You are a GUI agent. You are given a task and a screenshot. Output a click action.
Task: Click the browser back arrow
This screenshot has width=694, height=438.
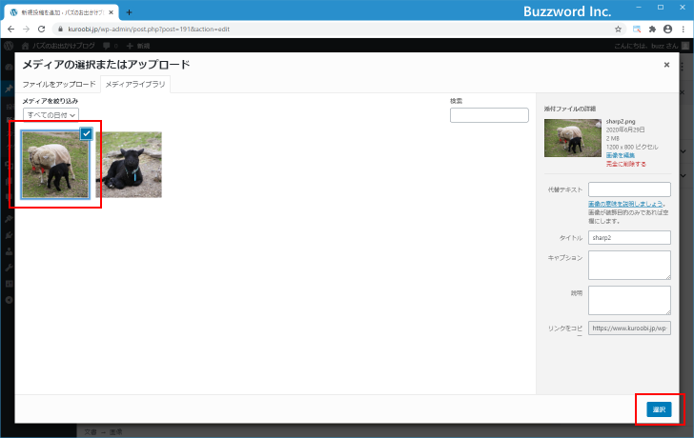(10, 30)
